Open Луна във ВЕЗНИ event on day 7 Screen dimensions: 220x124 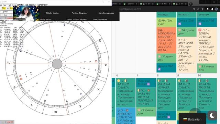point(146,83)
